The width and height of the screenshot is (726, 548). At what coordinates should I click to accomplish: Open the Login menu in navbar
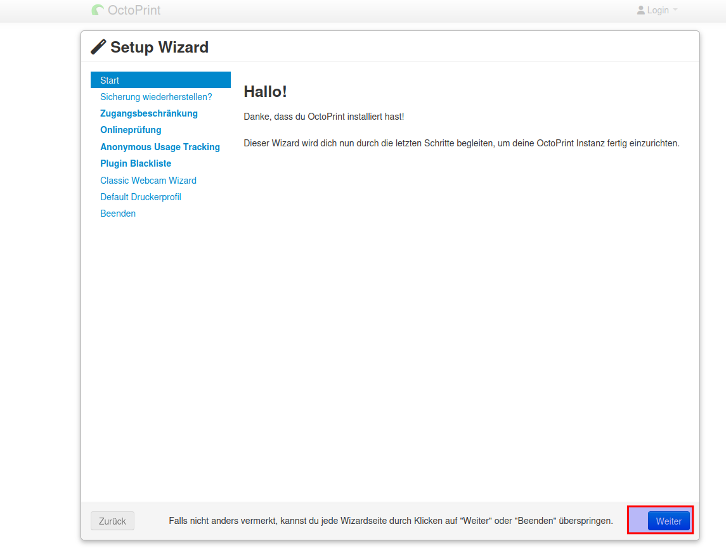(658, 10)
